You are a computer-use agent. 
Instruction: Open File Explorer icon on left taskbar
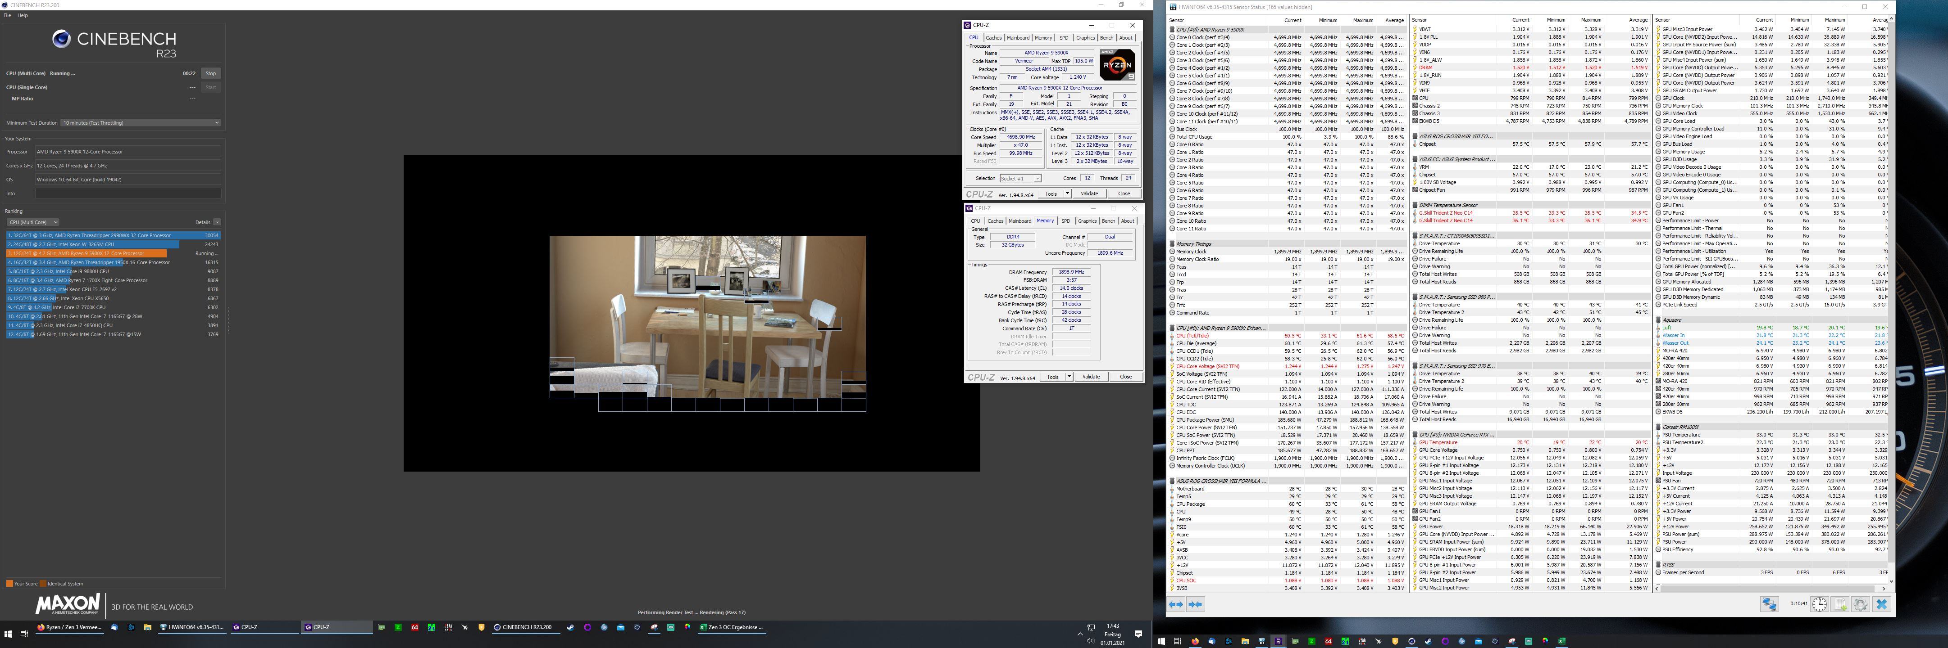(147, 627)
